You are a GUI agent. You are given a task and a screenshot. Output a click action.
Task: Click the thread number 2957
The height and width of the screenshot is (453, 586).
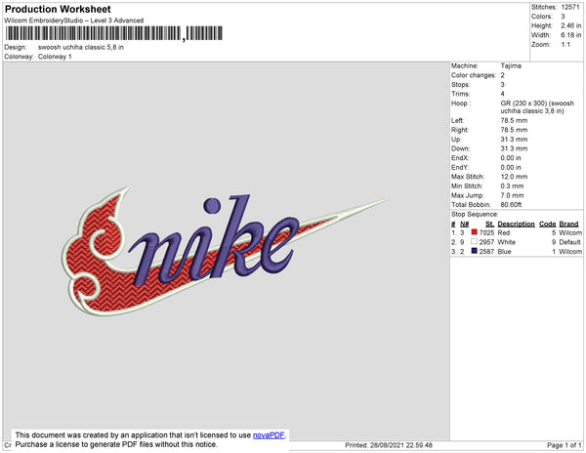486,242
